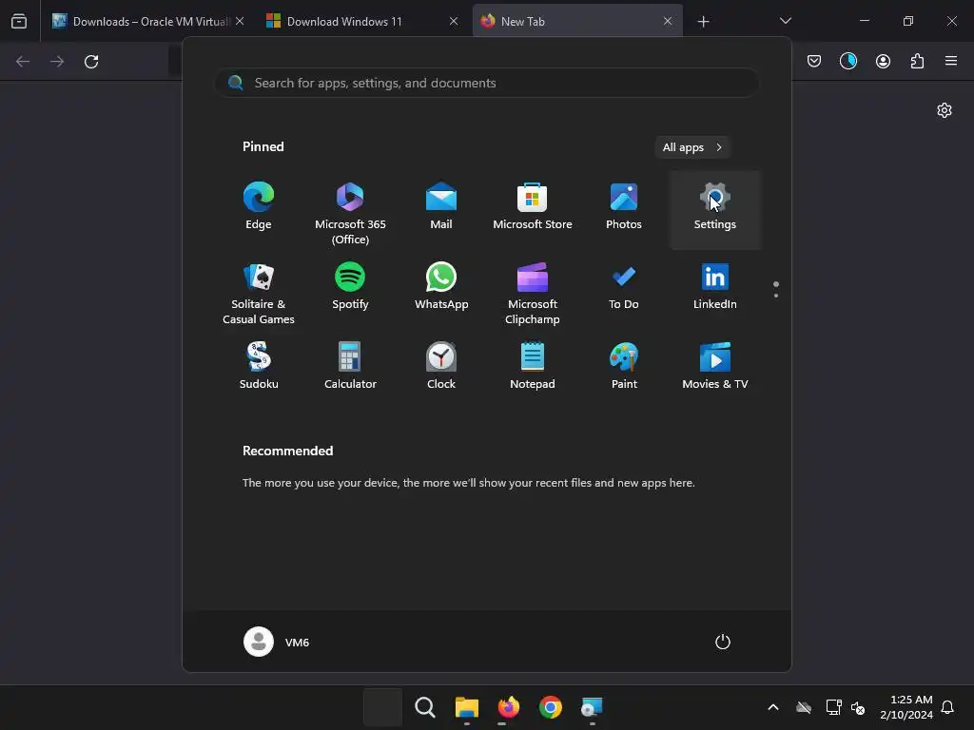This screenshot has width=974, height=730.
Task: Open the notifications bell
Action: (x=948, y=707)
